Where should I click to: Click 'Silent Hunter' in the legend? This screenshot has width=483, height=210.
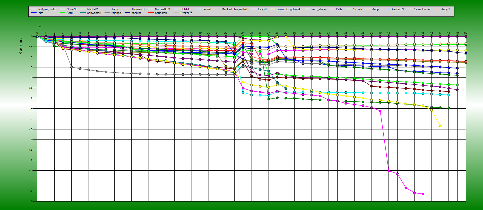422,9
